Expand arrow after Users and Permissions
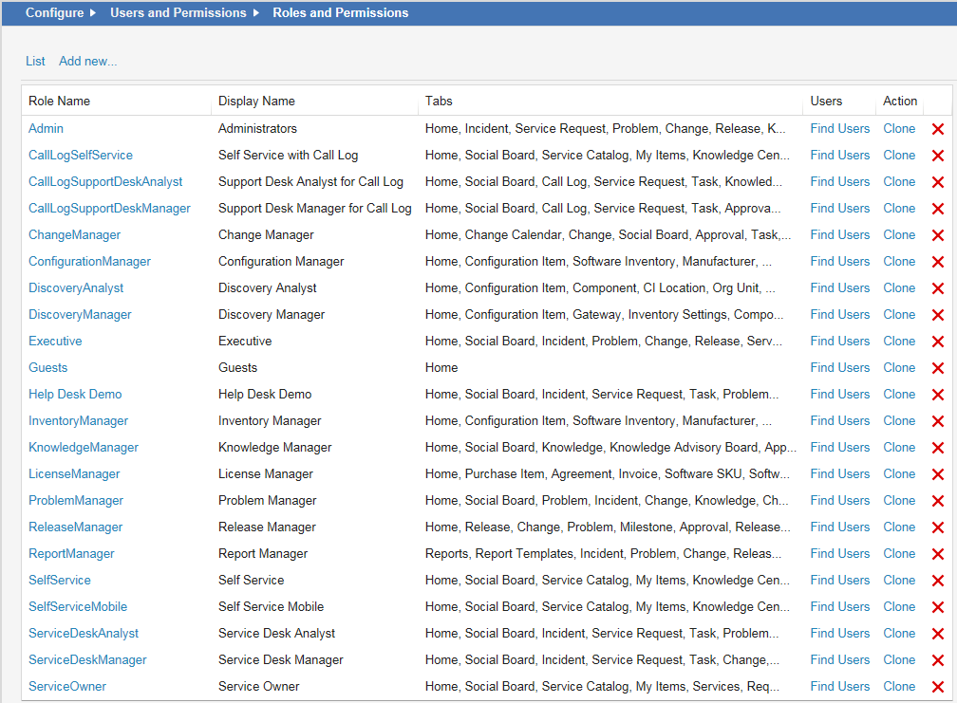This screenshot has width=957, height=703. pyautogui.click(x=256, y=13)
